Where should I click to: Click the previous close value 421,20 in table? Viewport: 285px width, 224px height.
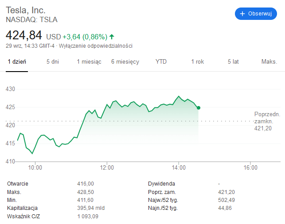coord(226,192)
